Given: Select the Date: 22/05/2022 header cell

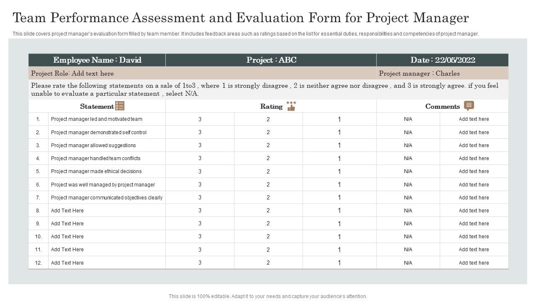Looking at the screenshot, I should (x=443, y=60).
